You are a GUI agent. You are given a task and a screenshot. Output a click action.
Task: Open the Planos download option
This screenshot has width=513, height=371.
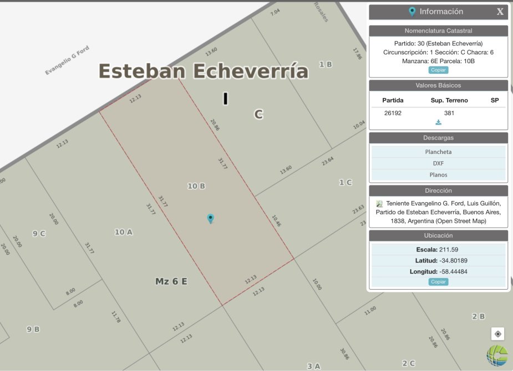coord(438,175)
